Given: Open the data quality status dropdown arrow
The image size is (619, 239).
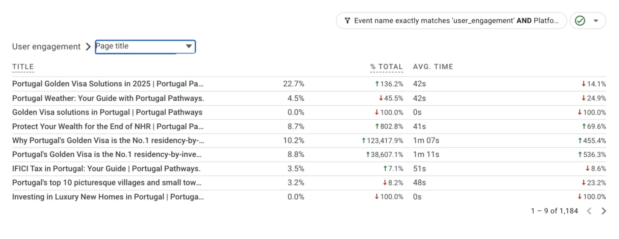Looking at the screenshot, I should point(596,20).
